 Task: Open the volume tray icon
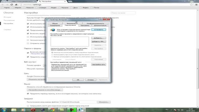pyautogui.click(x=183, y=110)
